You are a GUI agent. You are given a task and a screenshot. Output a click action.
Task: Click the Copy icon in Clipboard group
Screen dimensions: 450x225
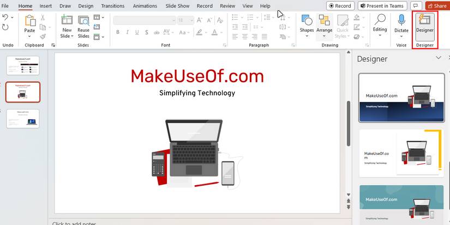43,27
